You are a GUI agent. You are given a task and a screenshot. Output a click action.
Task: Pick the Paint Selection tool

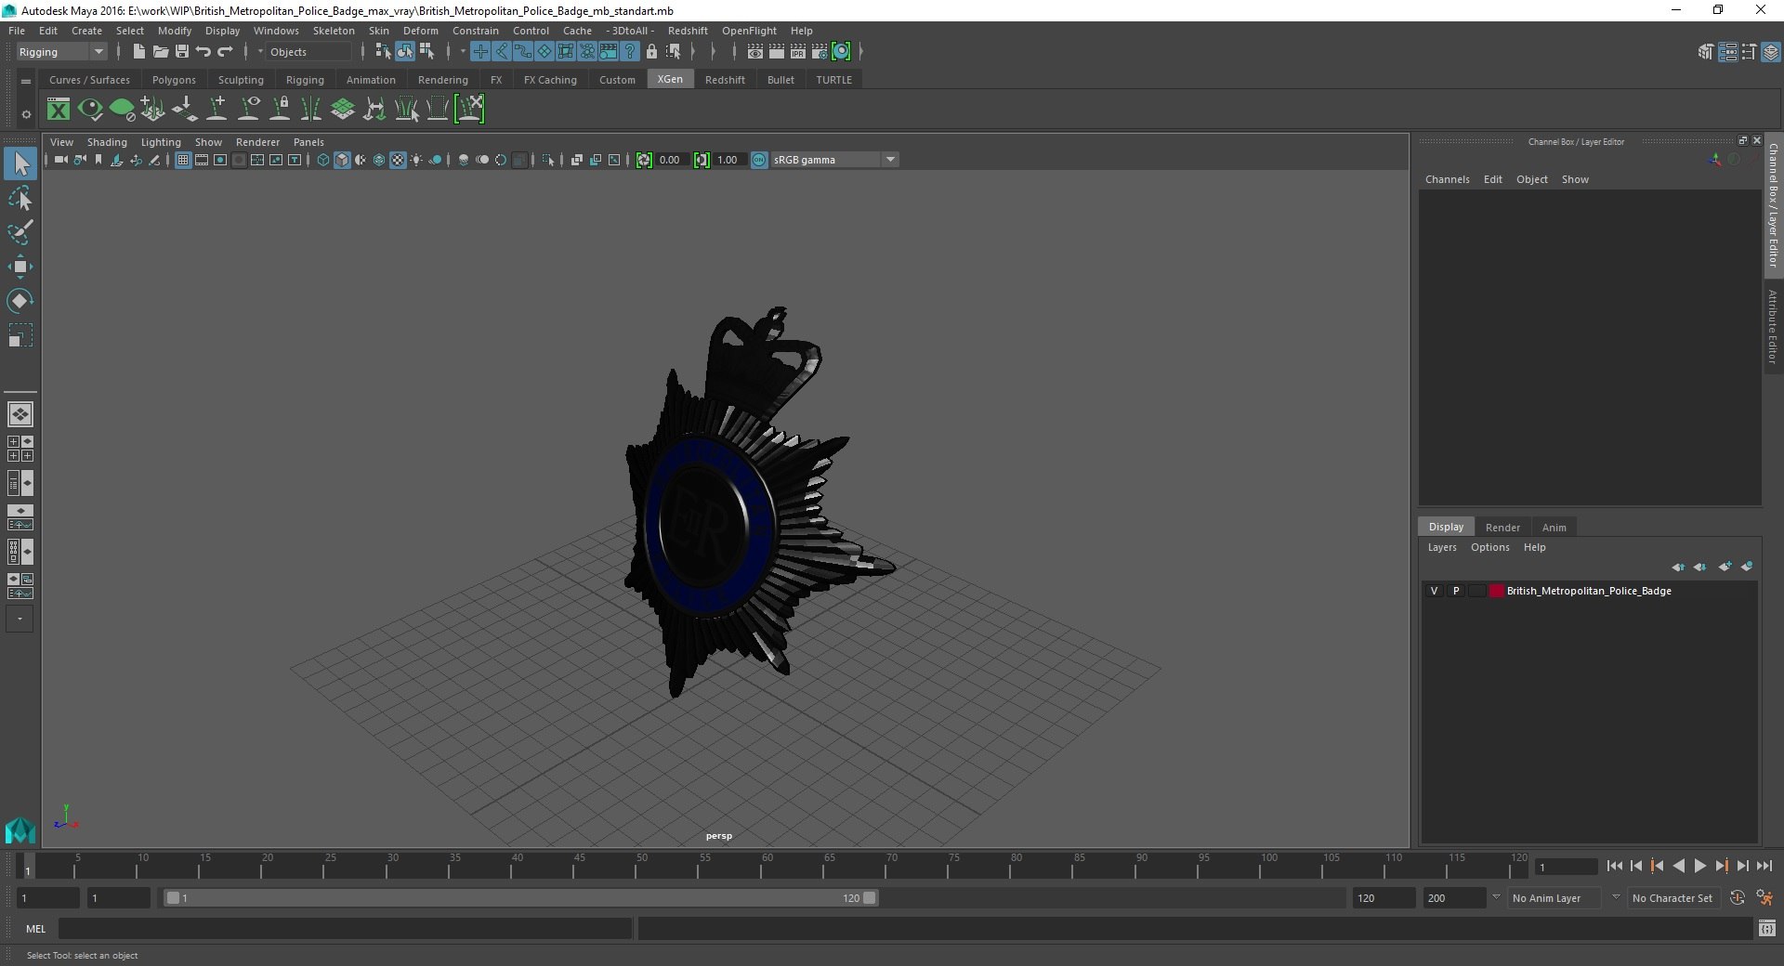20,232
